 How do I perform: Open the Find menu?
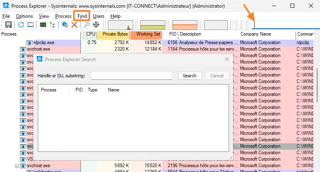[82, 16]
